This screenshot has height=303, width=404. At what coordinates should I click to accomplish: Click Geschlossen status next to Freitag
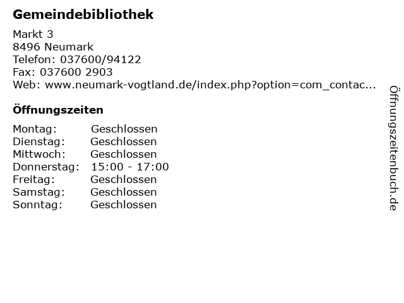point(124,179)
